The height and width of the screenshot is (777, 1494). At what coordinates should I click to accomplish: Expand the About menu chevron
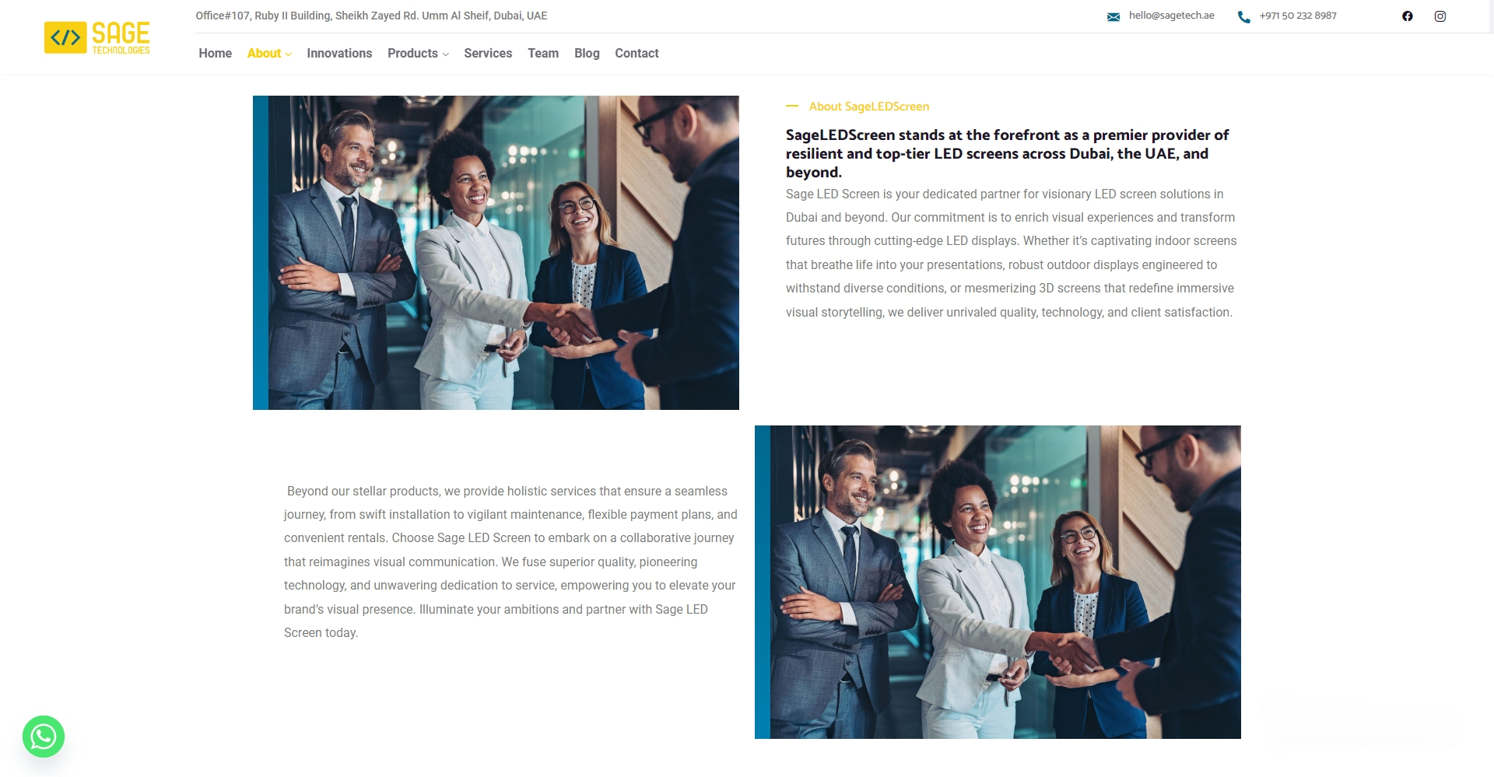(289, 54)
